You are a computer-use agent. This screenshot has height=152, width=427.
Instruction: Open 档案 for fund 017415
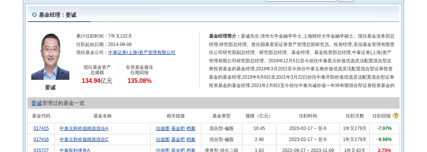point(191,128)
